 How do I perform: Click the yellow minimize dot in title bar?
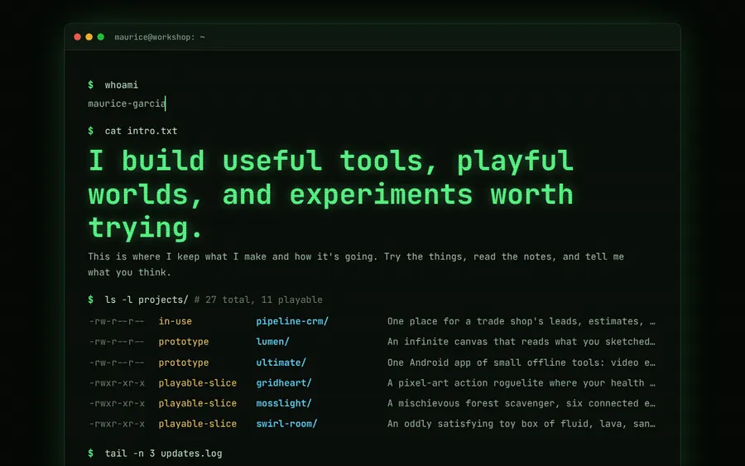tap(89, 37)
